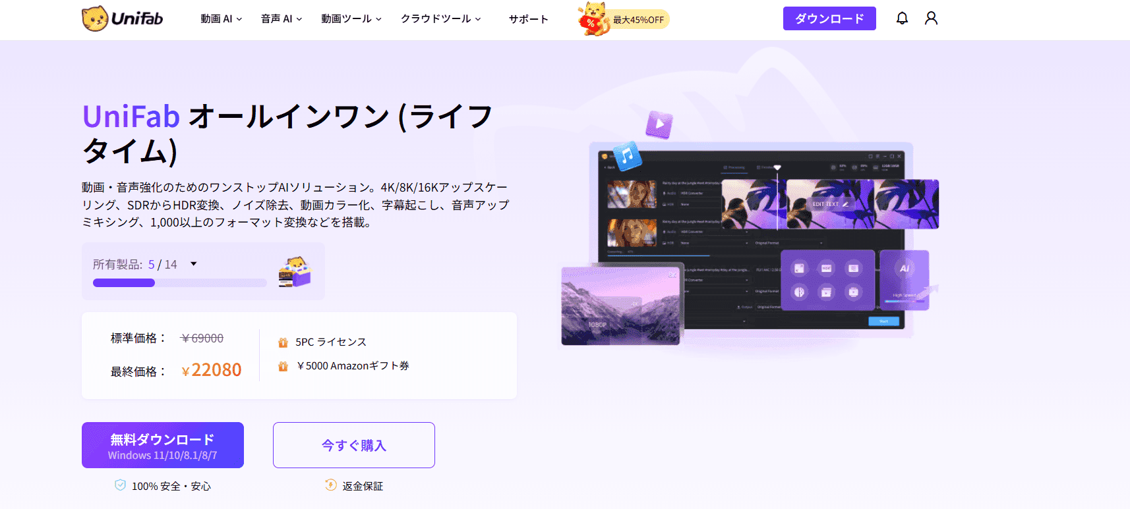Click the refund guarantee icon
Screen dimensions: 1130x509
tap(331, 485)
